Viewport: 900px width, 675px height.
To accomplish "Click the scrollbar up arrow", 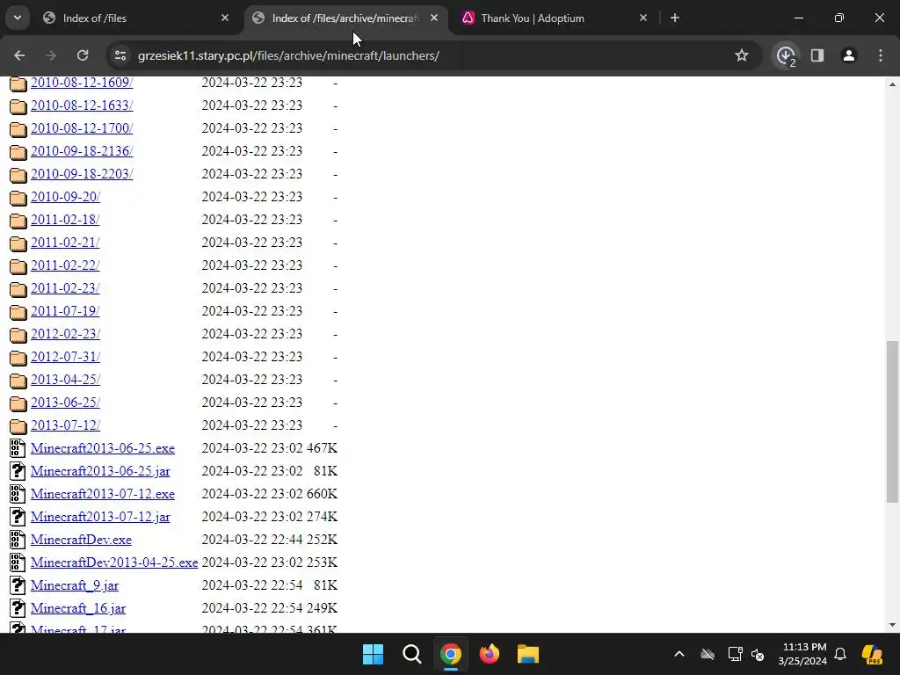I will click(x=892, y=84).
